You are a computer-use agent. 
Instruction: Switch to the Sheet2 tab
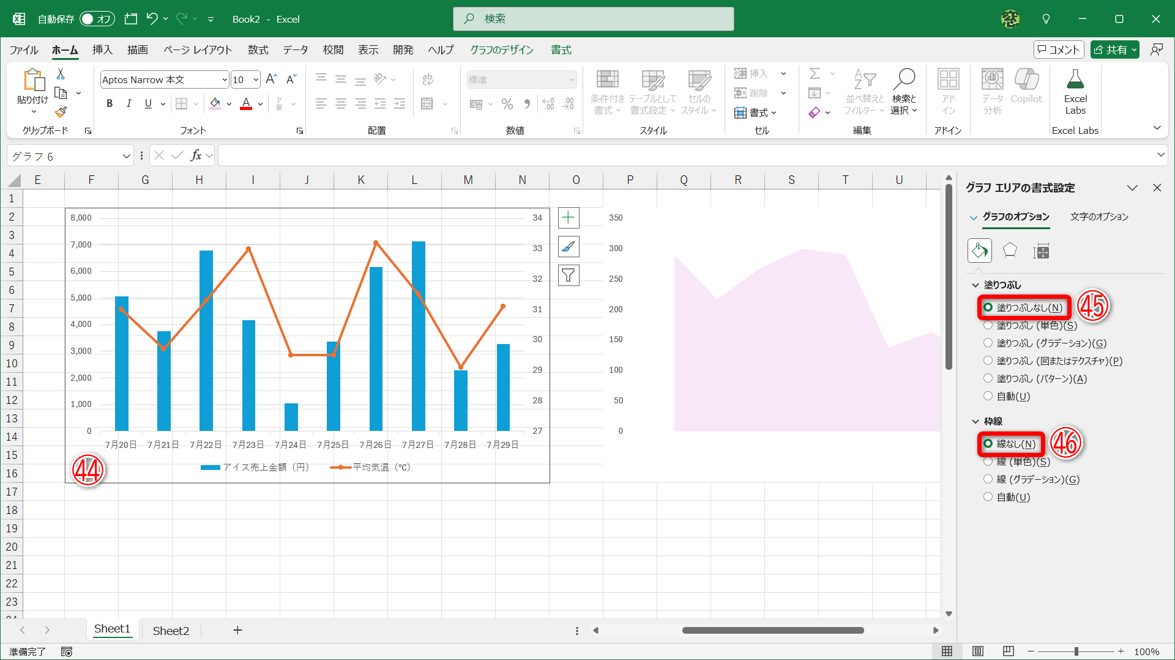pyautogui.click(x=171, y=631)
